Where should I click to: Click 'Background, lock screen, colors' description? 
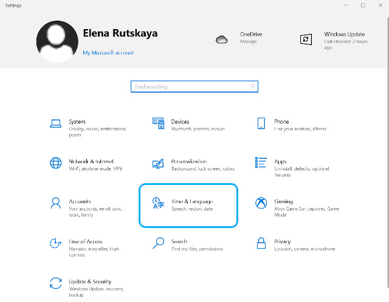tap(203, 169)
